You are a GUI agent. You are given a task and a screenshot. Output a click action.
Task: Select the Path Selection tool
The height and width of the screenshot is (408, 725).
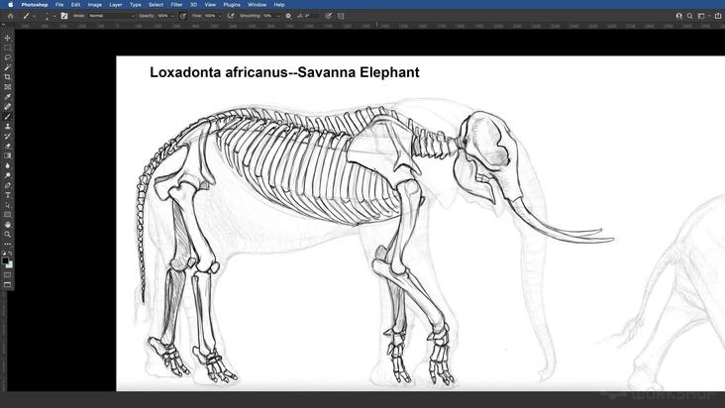(x=7, y=205)
